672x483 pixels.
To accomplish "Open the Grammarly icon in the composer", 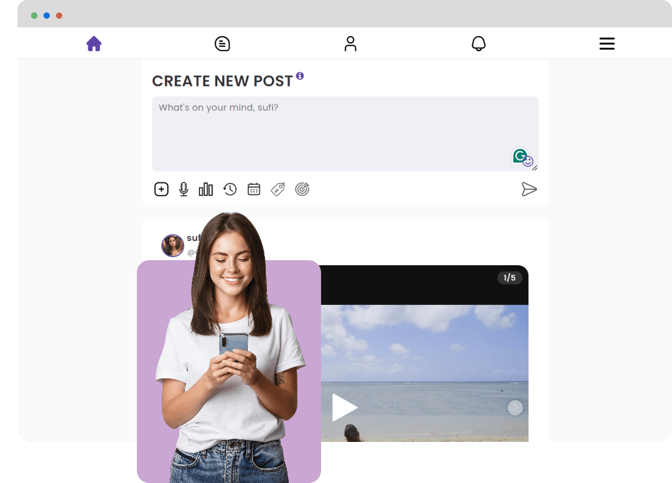I will click(x=520, y=156).
